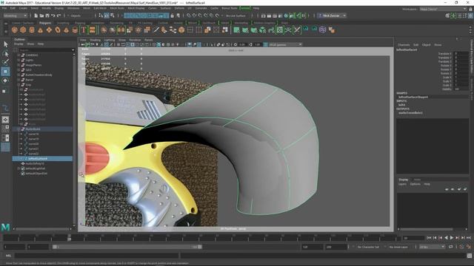474x266 pixels.
Task: Jump to start of playback range
Action: tap(429, 238)
